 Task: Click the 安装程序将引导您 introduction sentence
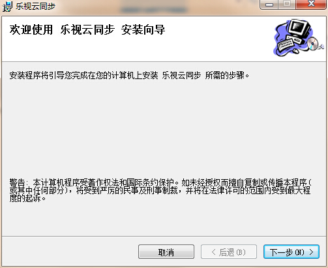point(129,75)
